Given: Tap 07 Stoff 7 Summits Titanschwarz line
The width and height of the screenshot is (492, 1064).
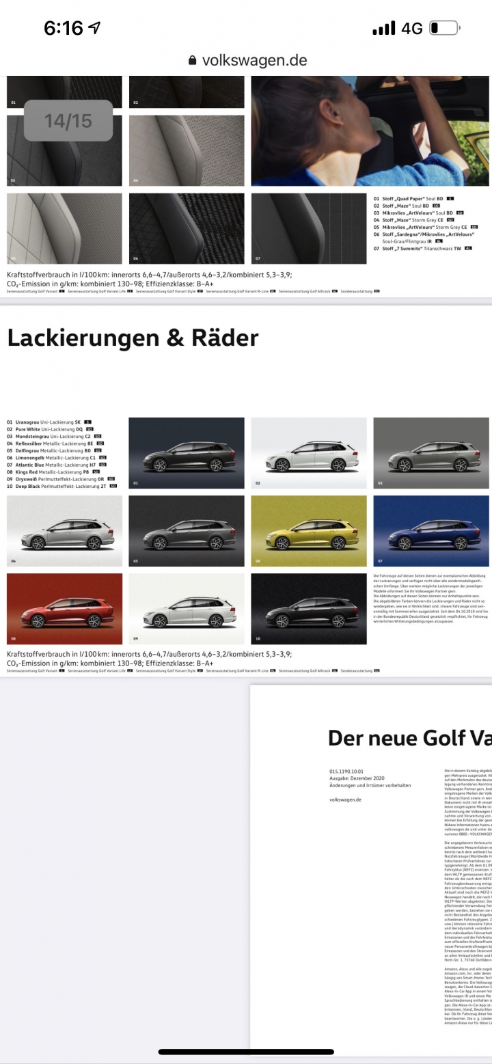Looking at the screenshot, I should point(423,248).
